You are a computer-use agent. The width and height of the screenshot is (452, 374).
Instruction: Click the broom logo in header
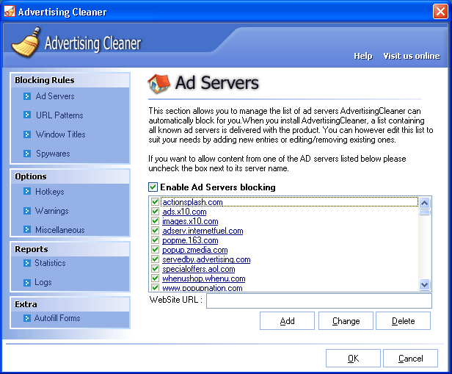(x=26, y=42)
